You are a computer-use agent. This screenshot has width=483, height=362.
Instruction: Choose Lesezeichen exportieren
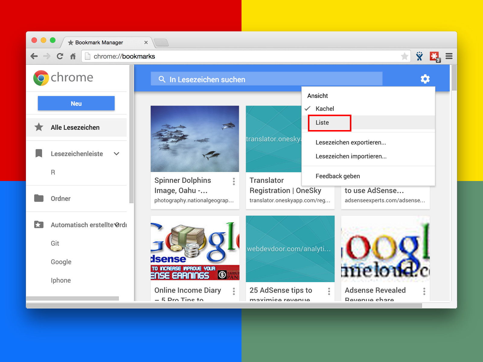(x=368, y=142)
